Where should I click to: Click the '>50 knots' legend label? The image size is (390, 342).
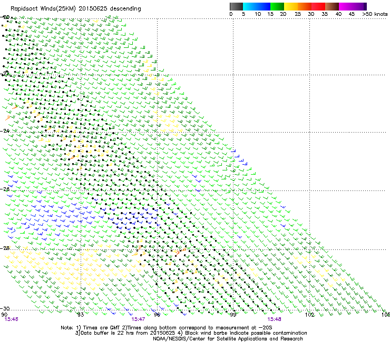pos(375,14)
